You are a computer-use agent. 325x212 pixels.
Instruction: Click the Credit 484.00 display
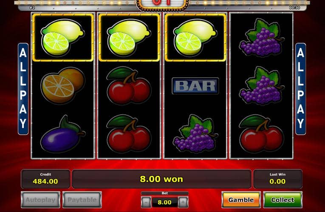tap(45, 179)
